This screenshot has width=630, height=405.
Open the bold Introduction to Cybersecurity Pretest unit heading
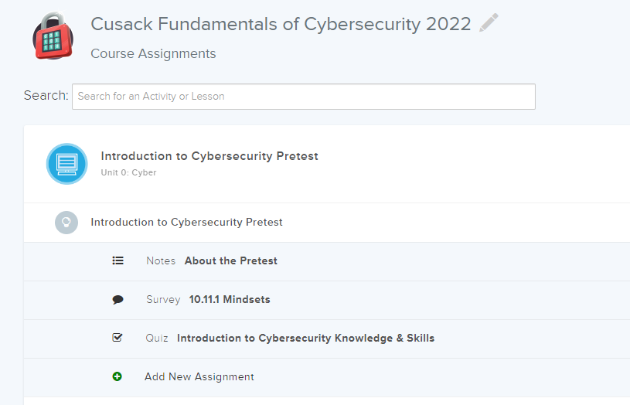(x=209, y=156)
